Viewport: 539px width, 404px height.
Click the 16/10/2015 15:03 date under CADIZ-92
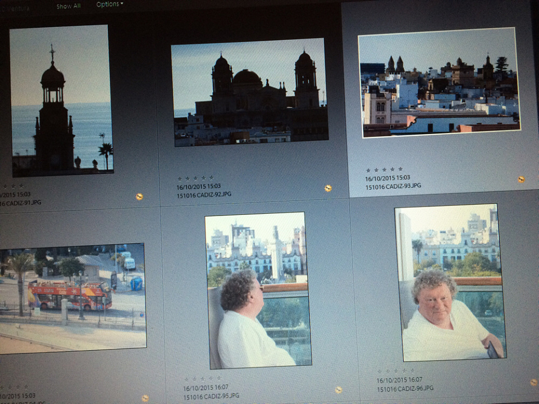199,186
